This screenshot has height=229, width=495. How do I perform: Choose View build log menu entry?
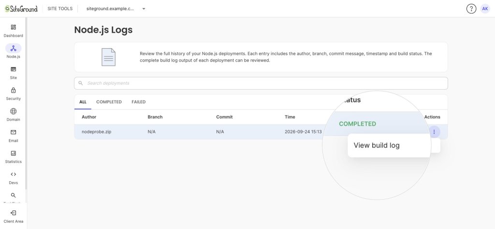point(377,145)
